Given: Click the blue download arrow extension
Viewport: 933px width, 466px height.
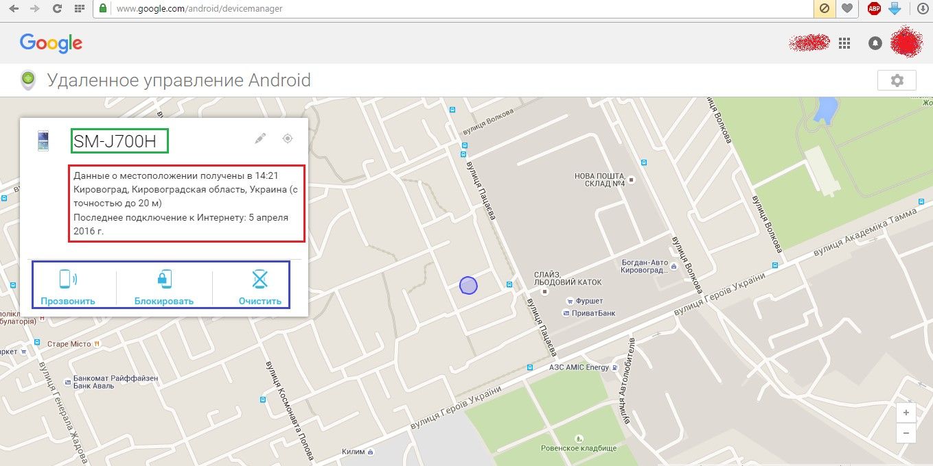Looking at the screenshot, I should point(894,9).
